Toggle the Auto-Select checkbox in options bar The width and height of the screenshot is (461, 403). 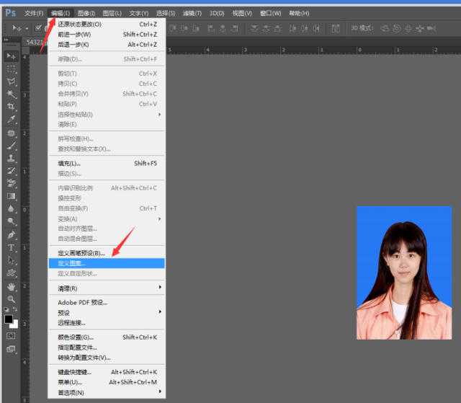[38, 28]
